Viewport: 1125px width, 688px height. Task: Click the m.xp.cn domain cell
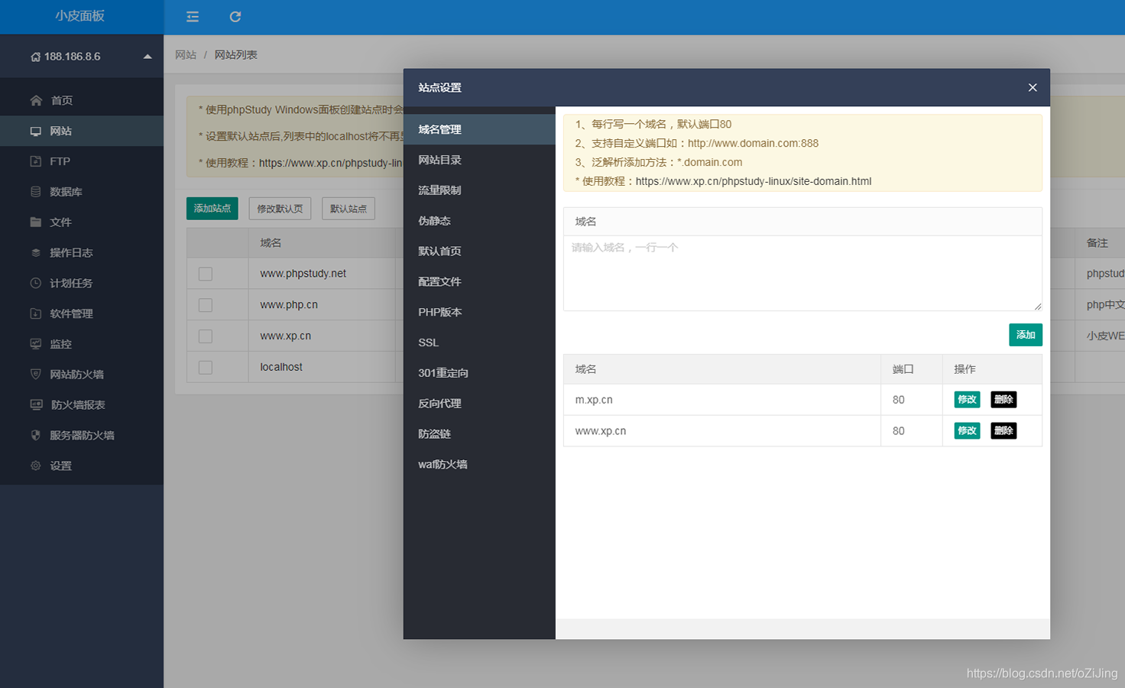pos(722,400)
